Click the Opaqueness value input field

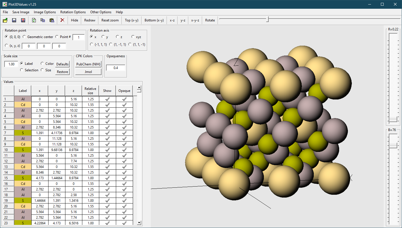116,68
